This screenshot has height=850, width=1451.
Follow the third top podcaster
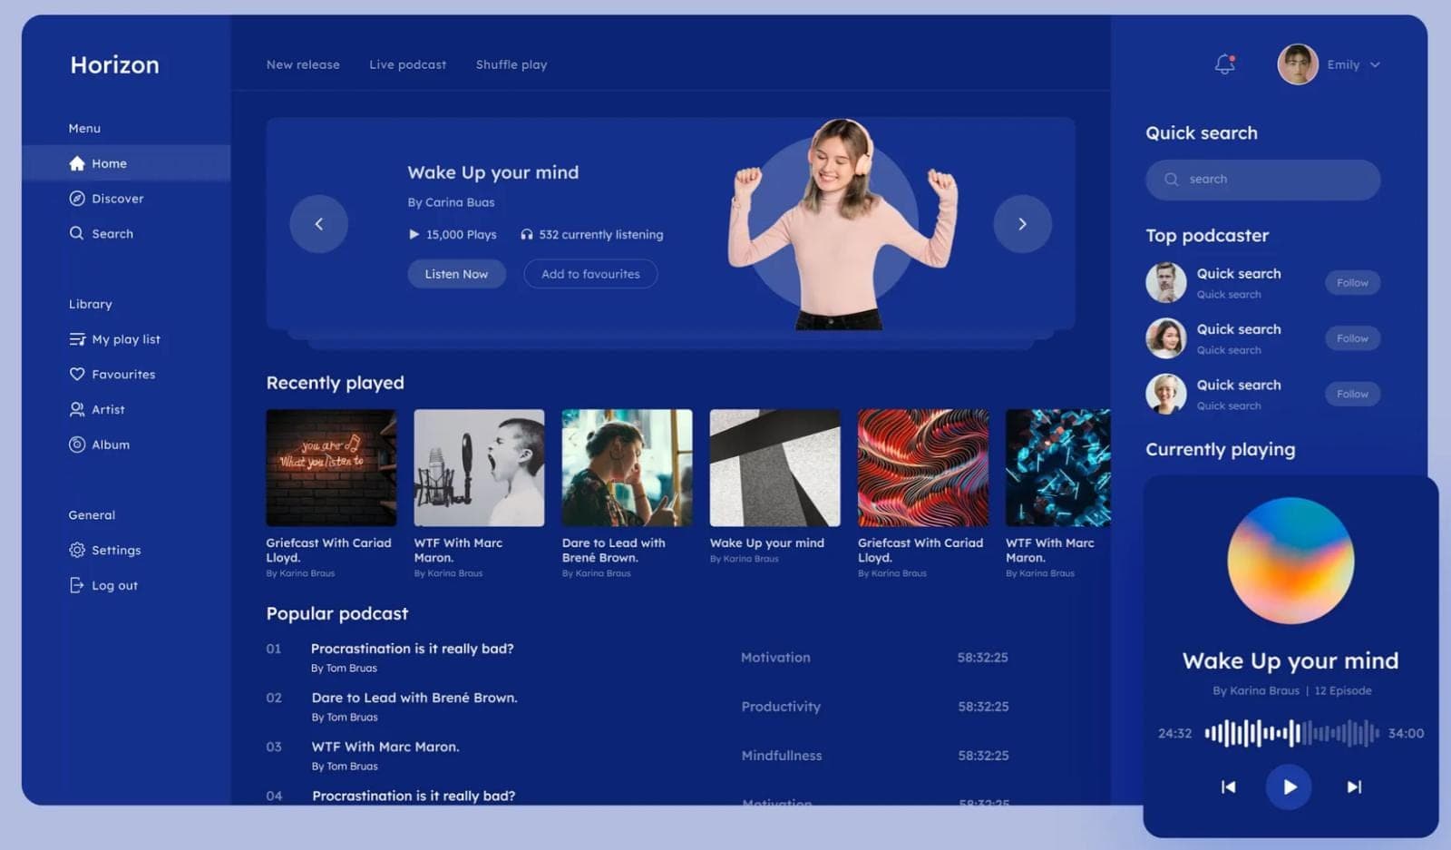click(x=1352, y=394)
